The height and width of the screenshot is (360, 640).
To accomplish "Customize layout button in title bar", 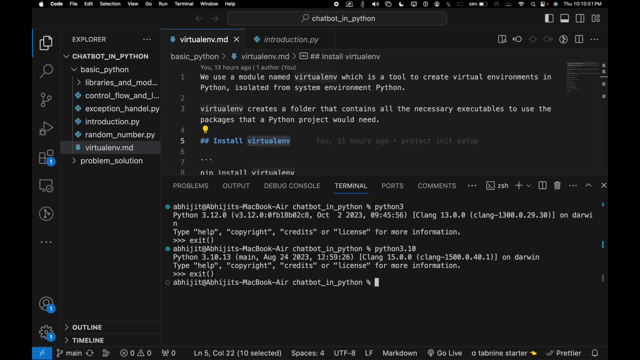I will coord(595,18).
